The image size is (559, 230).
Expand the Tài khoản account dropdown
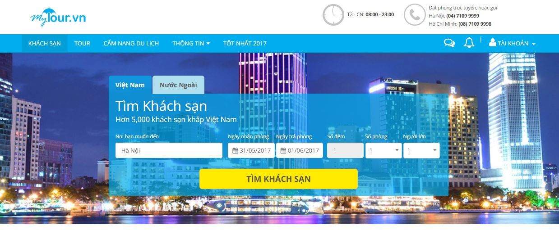[512, 43]
